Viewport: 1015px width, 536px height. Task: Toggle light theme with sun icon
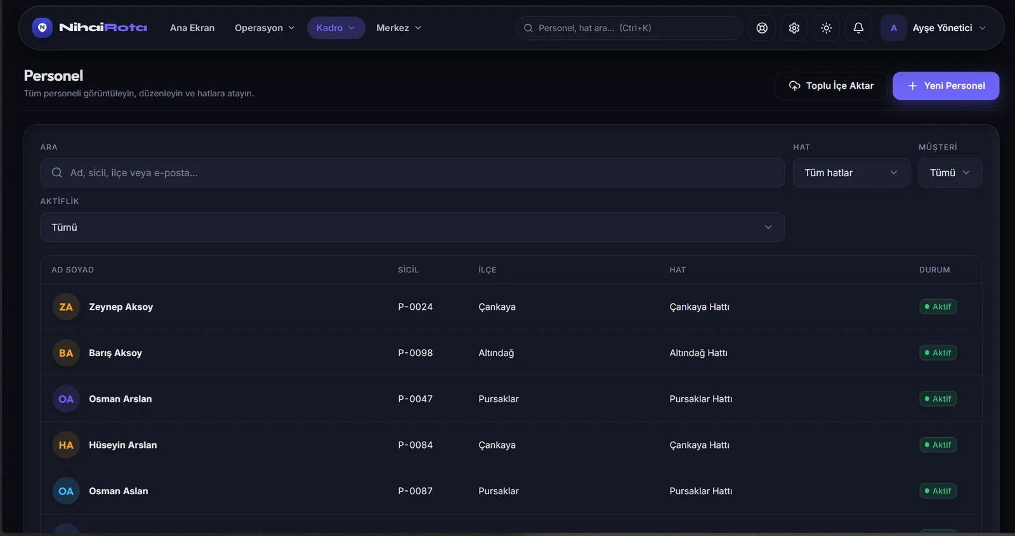click(x=826, y=28)
